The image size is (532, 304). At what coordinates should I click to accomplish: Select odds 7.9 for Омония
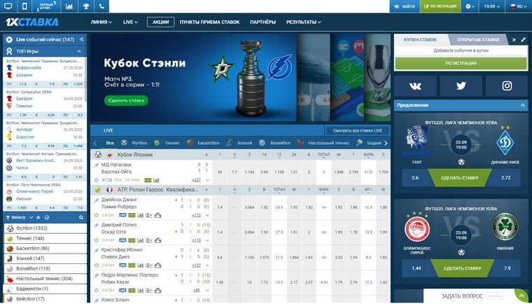point(507,268)
